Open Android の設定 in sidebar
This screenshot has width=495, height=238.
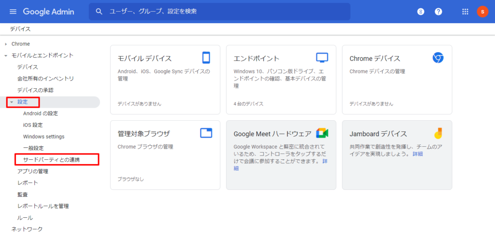tap(40, 113)
